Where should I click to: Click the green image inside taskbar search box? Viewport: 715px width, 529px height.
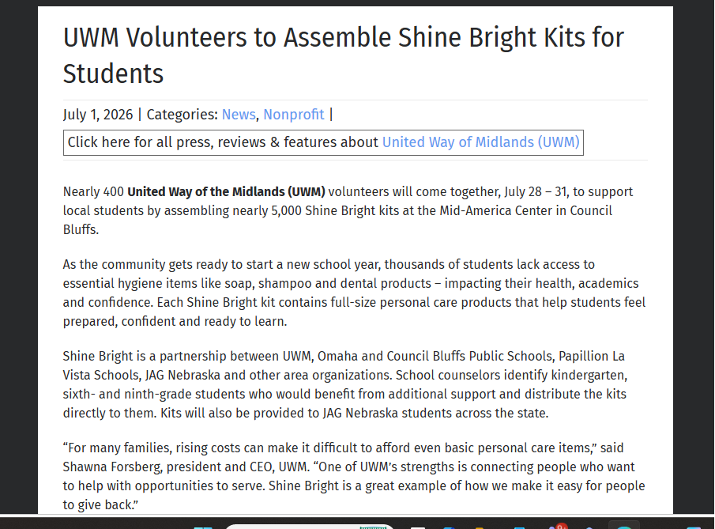tap(373, 527)
